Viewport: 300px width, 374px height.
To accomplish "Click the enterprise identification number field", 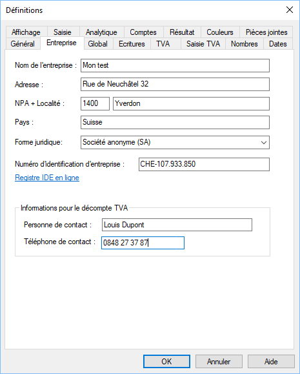I will click(x=204, y=164).
